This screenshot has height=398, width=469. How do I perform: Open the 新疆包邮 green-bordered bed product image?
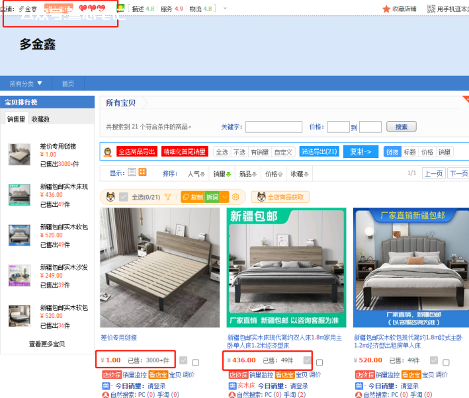286,268
